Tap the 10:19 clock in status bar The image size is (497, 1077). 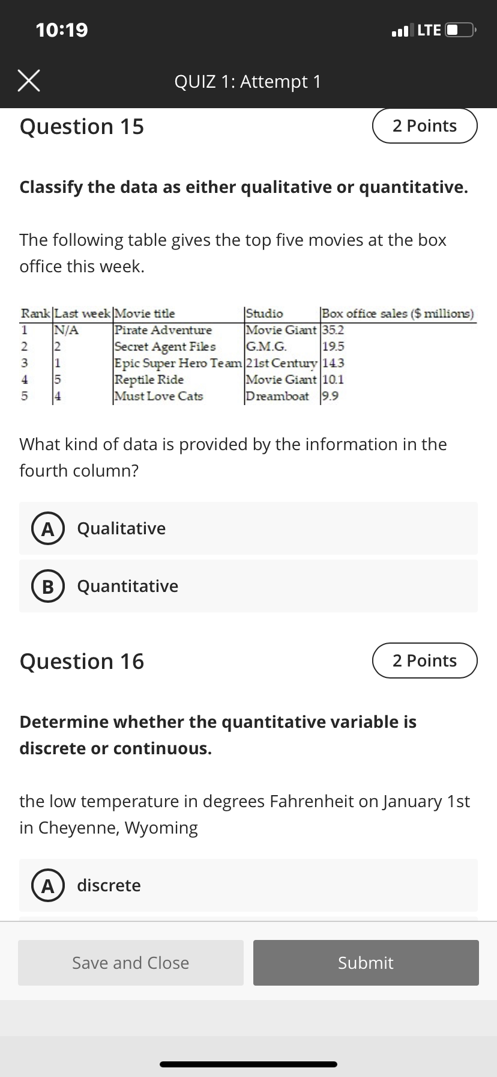point(62,29)
